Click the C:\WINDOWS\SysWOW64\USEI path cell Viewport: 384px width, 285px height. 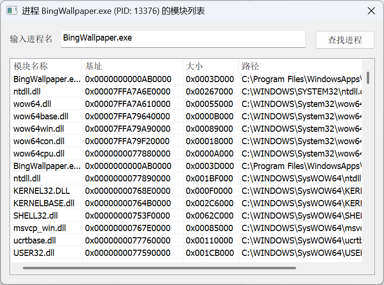tap(302, 253)
